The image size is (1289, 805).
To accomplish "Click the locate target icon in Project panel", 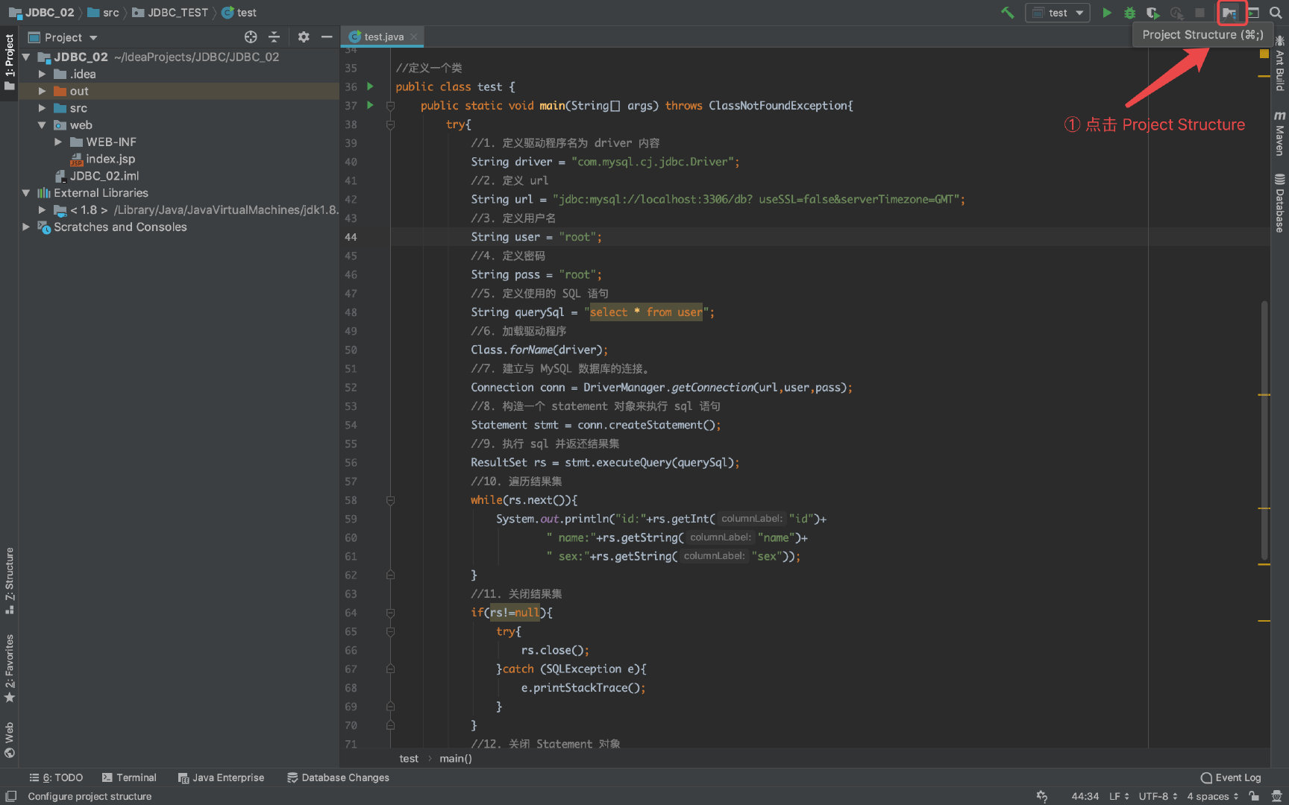I will click(x=251, y=37).
